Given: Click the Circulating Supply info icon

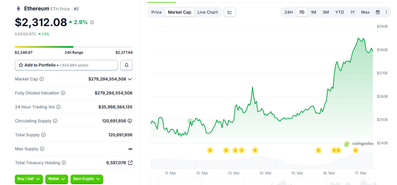Looking at the screenshot, I should click(56, 121).
